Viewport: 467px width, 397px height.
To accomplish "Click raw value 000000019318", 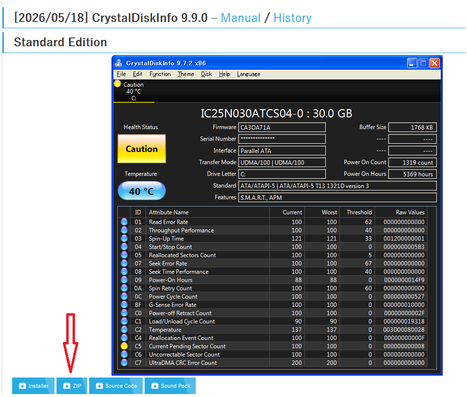I will (x=404, y=321).
